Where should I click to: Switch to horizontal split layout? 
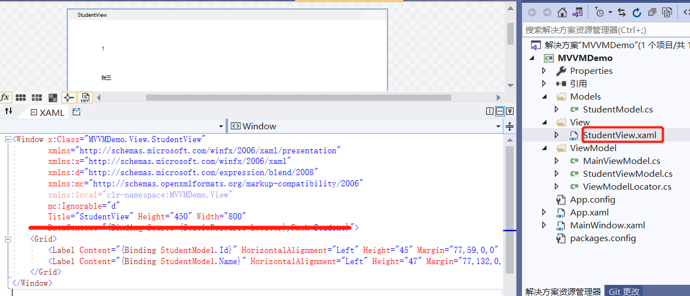[500, 111]
